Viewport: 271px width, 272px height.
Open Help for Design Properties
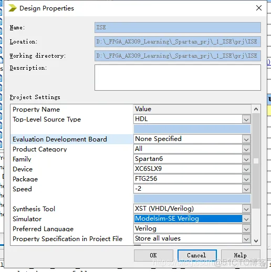pyautogui.click(x=241, y=255)
